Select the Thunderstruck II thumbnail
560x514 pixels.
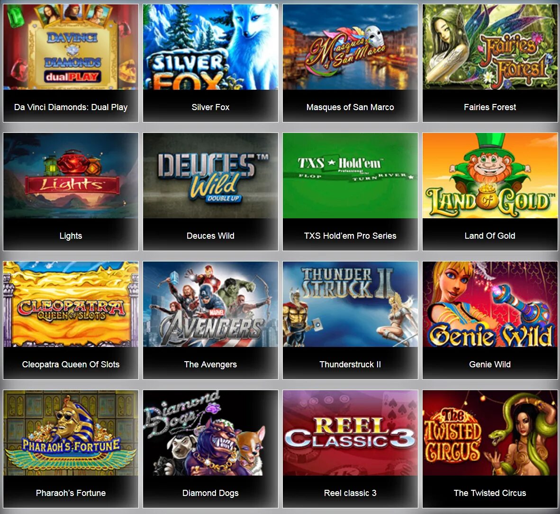click(350, 304)
